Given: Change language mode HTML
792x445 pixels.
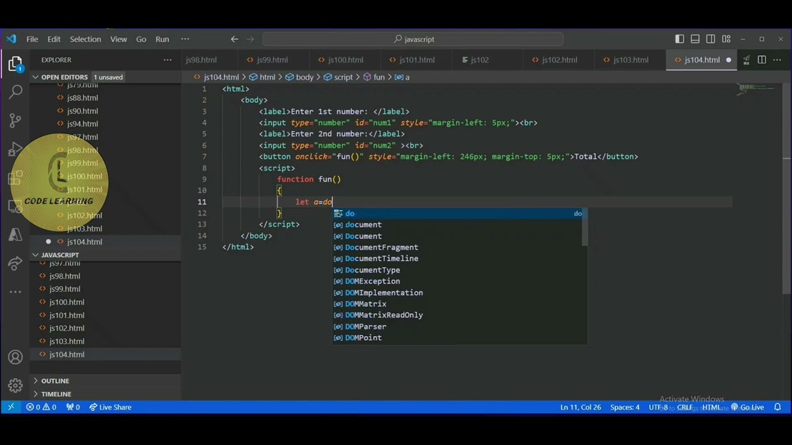Looking at the screenshot, I should point(711,407).
